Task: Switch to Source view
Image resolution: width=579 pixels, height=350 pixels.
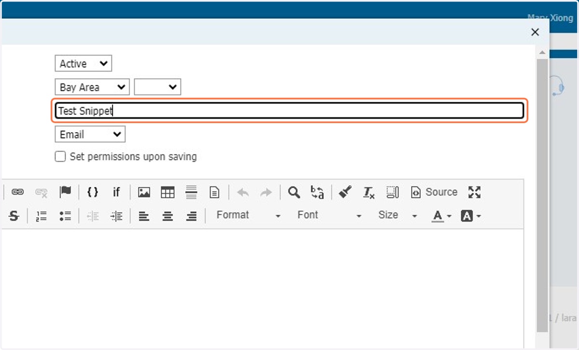Action: 434,192
